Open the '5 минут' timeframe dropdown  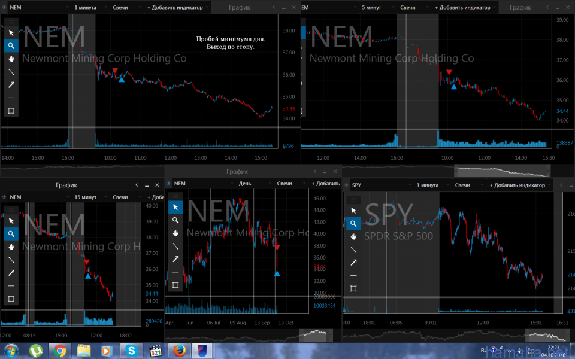(377, 7)
